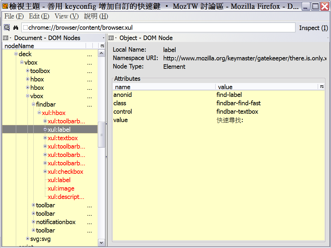Open the File (F) menu
This screenshot has height=248, width=331.
click(x=14, y=16)
